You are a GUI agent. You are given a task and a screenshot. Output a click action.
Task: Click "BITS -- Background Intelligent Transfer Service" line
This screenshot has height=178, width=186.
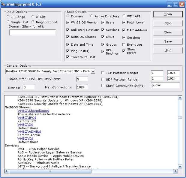point(54,166)
